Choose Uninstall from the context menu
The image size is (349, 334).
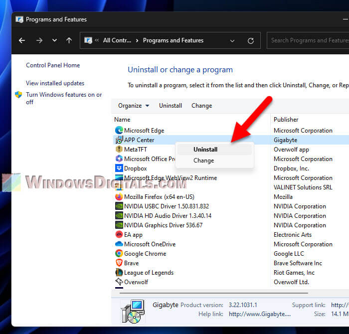point(215,150)
